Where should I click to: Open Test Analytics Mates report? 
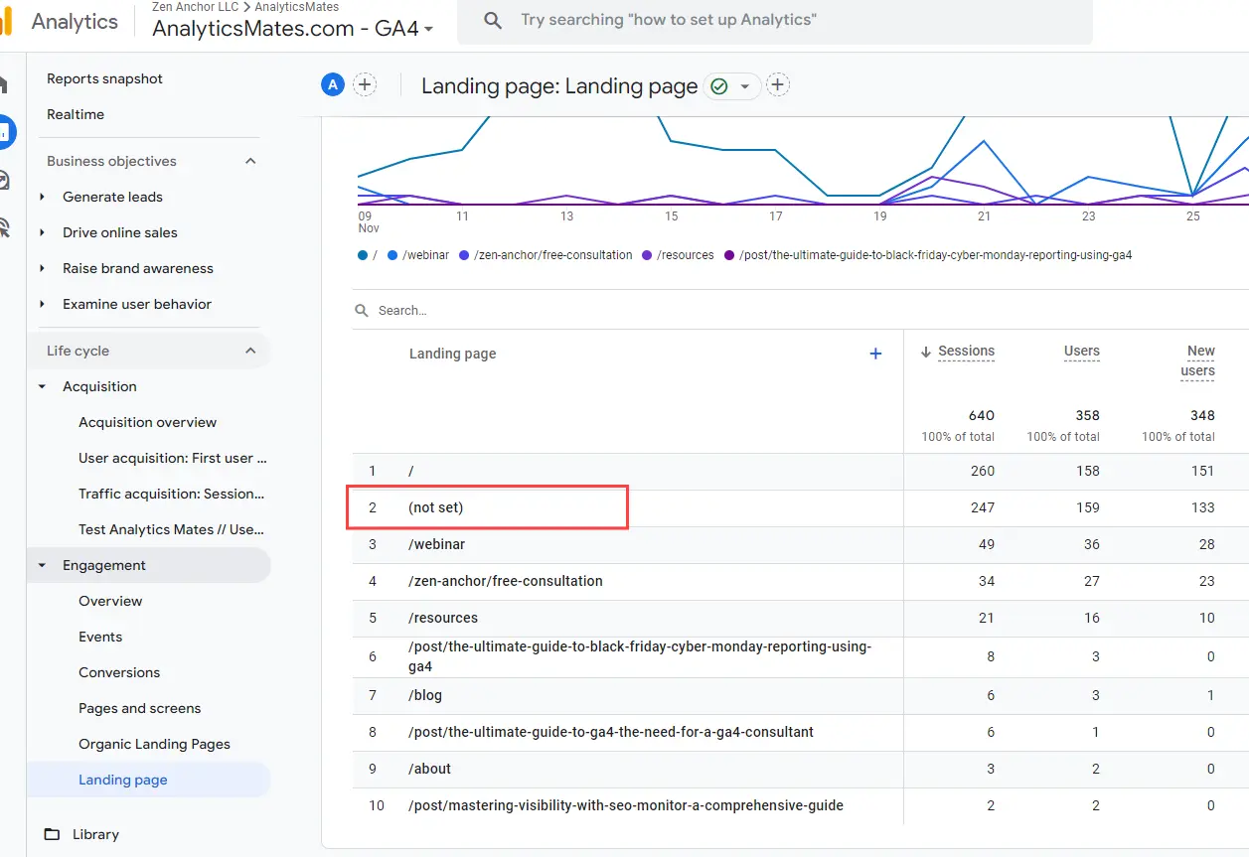click(x=171, y=529)
